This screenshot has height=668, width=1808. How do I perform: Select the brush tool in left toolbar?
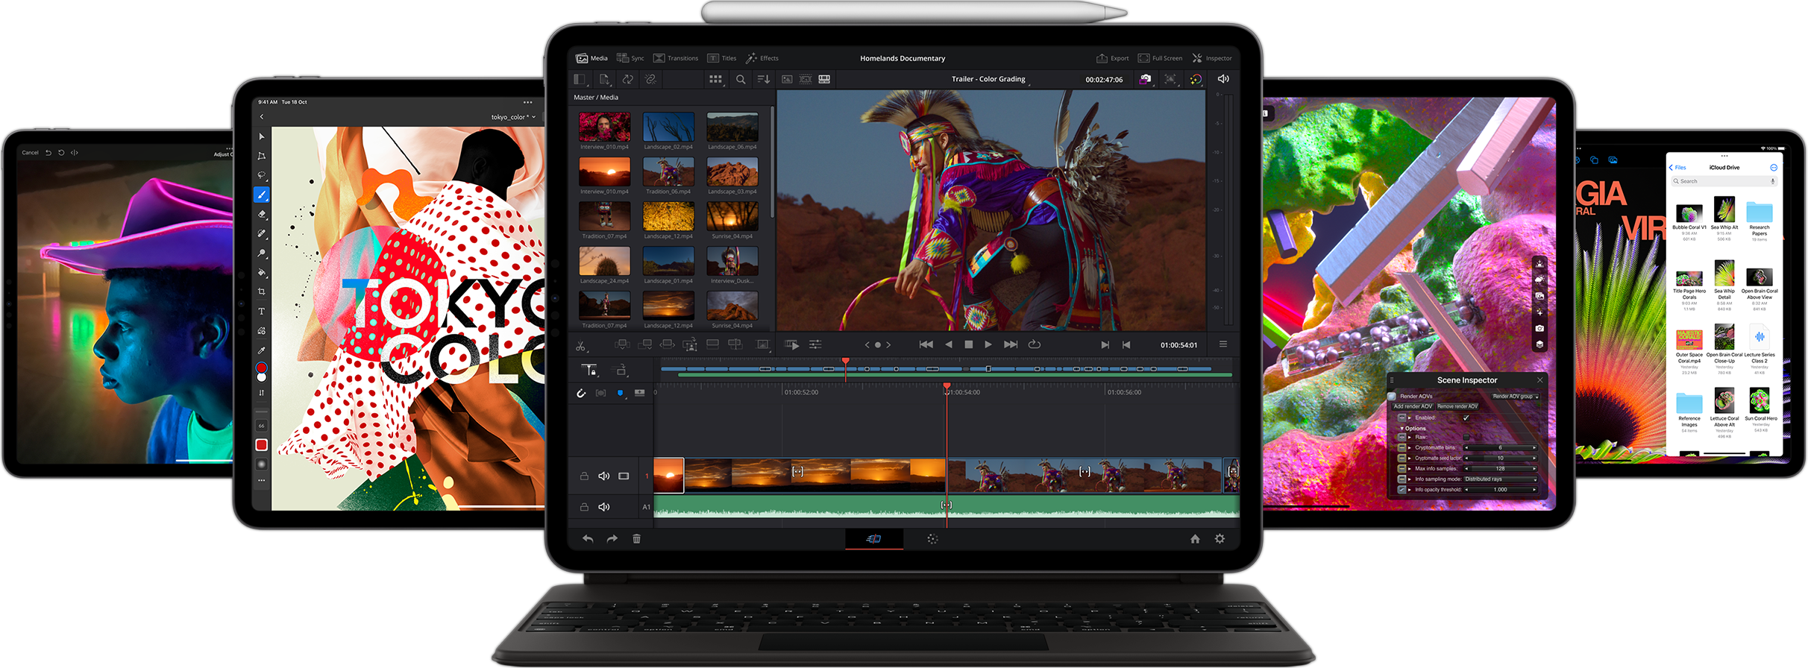pos(261,195)
